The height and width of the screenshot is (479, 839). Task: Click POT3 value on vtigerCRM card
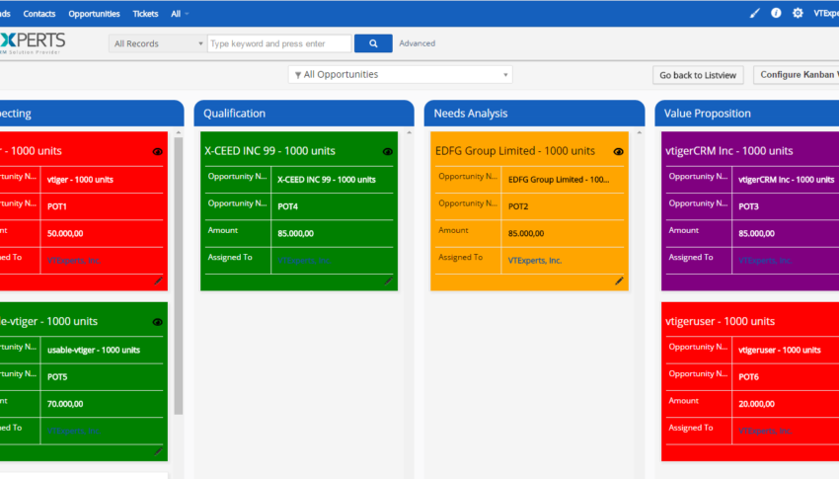(748, 206)
